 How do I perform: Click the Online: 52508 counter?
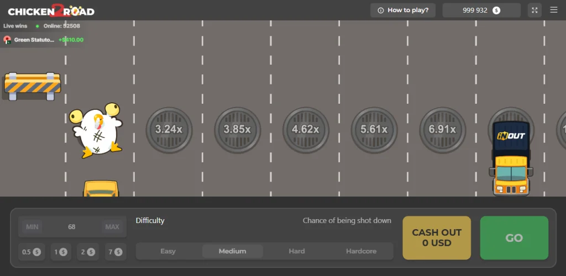point(62,26)
